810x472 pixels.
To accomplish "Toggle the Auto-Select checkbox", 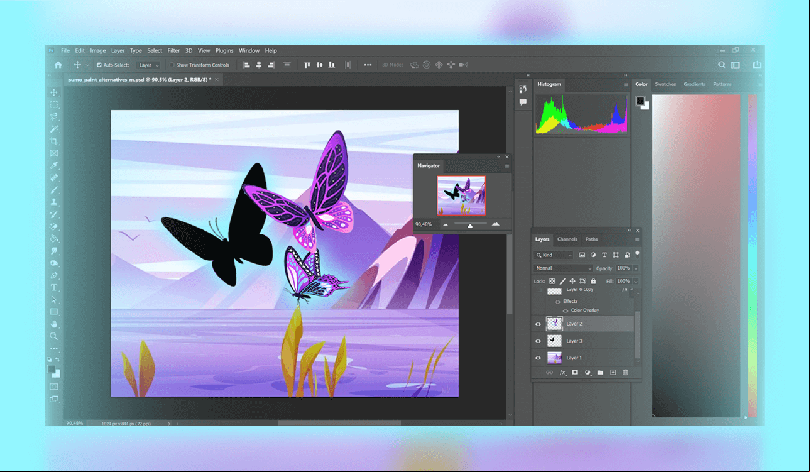I will [x=99, y=65].
